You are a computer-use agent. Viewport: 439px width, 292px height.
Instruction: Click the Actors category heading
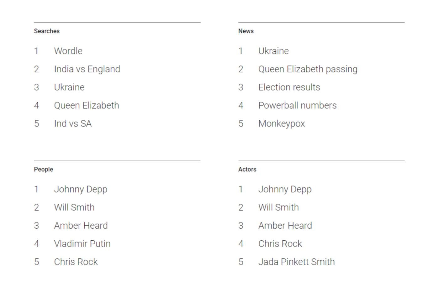point(247,169)
